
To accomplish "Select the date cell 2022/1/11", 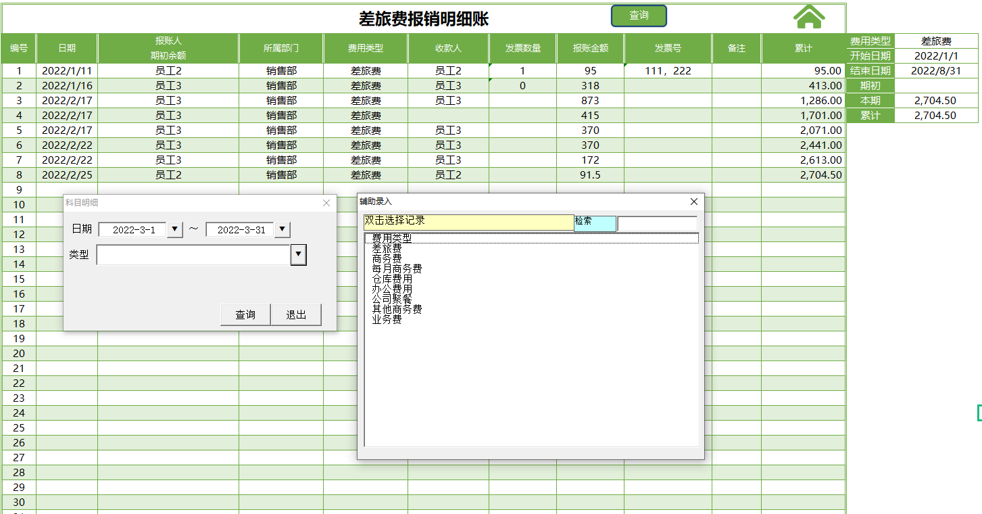I will point(67,70).
